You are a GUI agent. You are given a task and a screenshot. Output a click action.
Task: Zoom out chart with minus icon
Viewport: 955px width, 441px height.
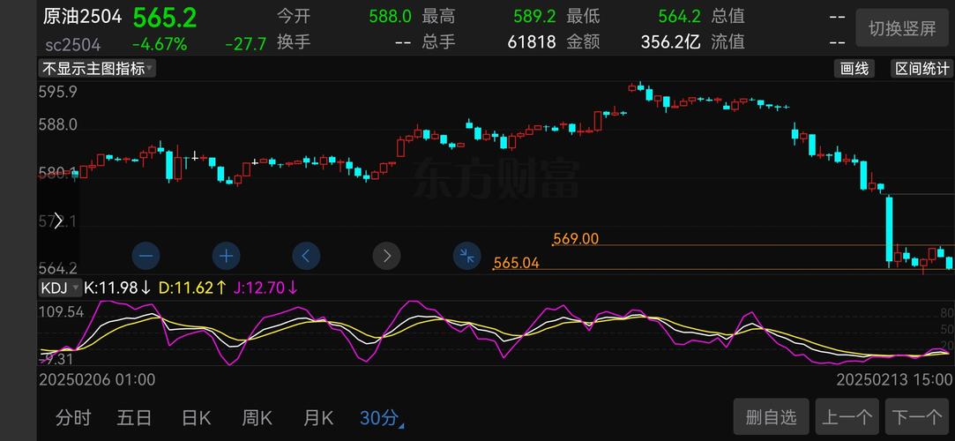145,256
